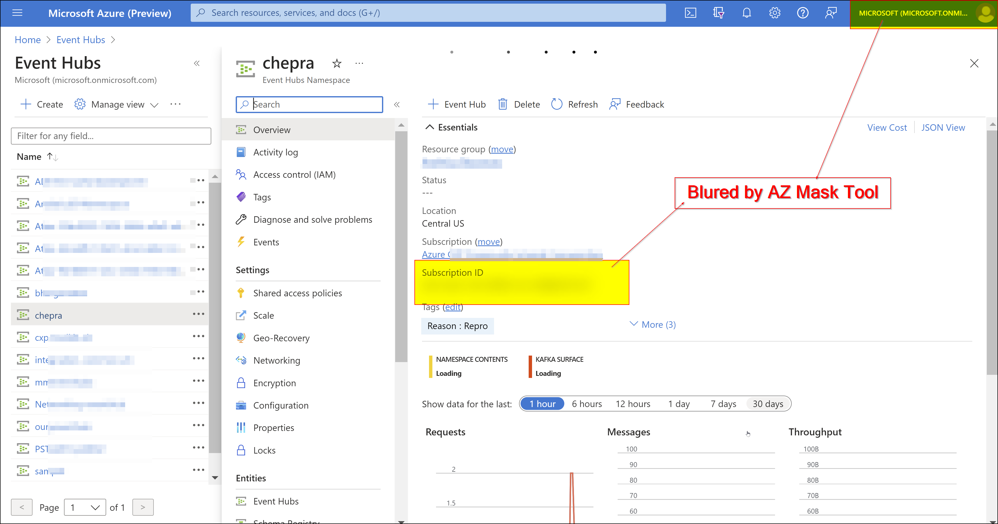
Task: Click the Delete trash toolbar button
Action: (x=519, y=104)
